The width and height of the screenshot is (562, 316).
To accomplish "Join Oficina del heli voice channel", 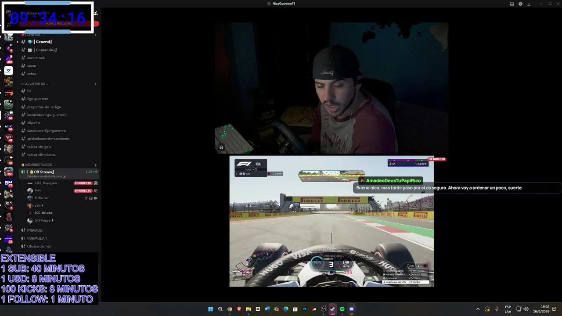I will click(x=58, y=246).
